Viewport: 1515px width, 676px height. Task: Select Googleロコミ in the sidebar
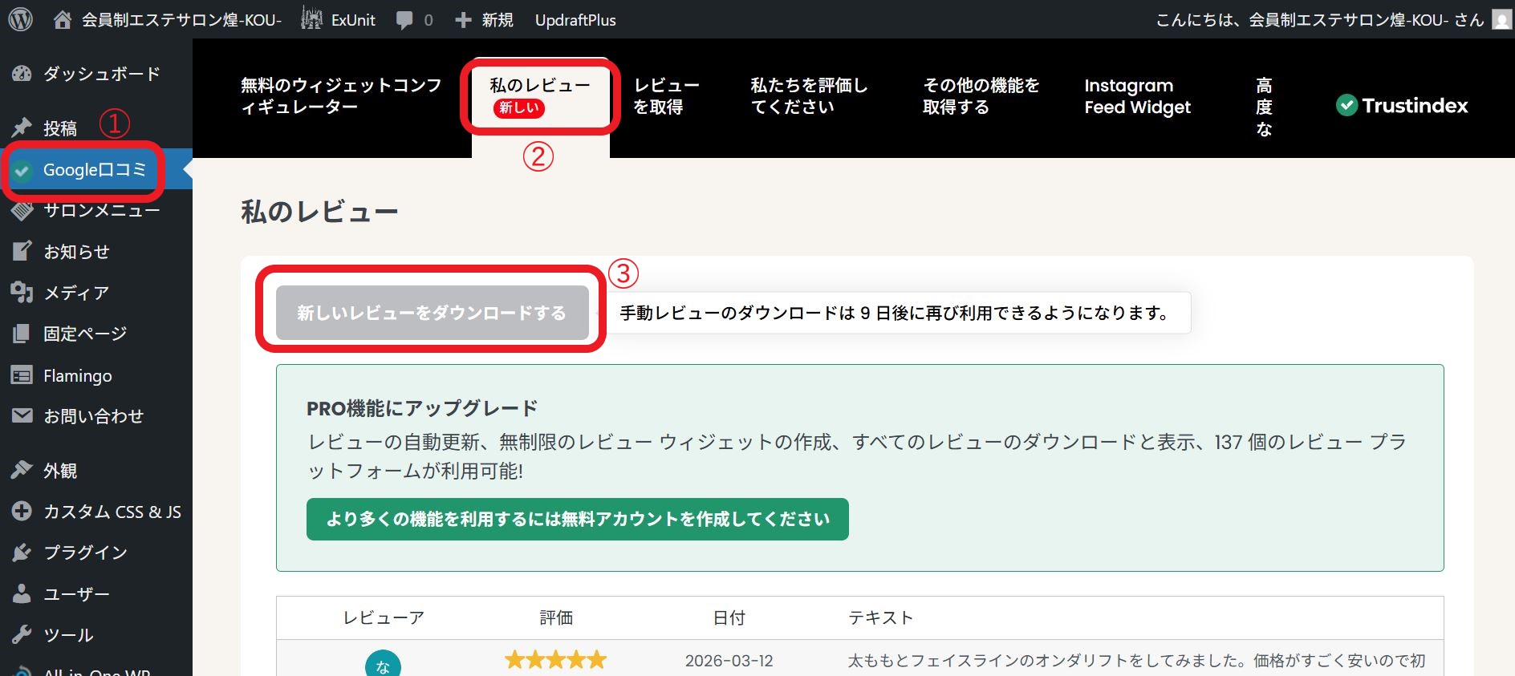pyautogui.click(x=94, y=170)
